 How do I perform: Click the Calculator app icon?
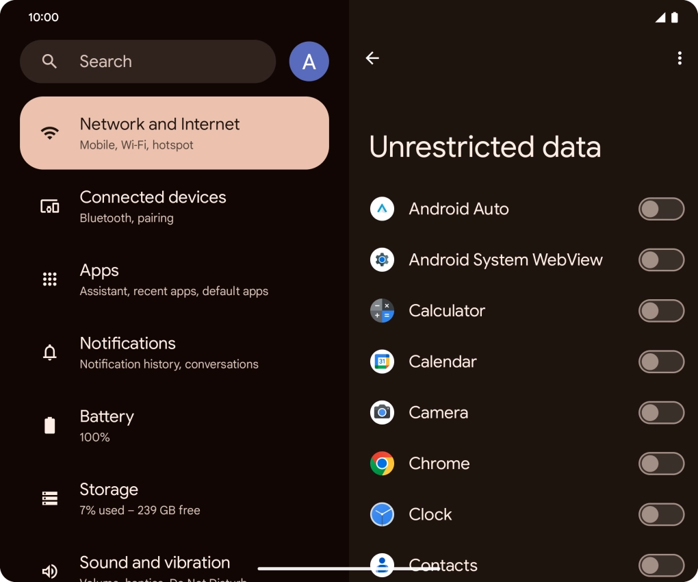[382, 311]
